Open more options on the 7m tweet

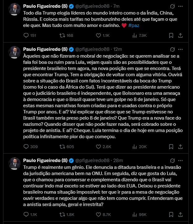[185, 6]
